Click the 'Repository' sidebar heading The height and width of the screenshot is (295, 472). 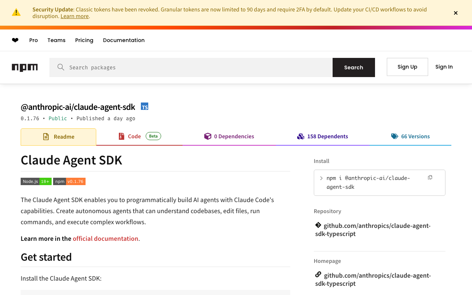(x=327, y=211)
